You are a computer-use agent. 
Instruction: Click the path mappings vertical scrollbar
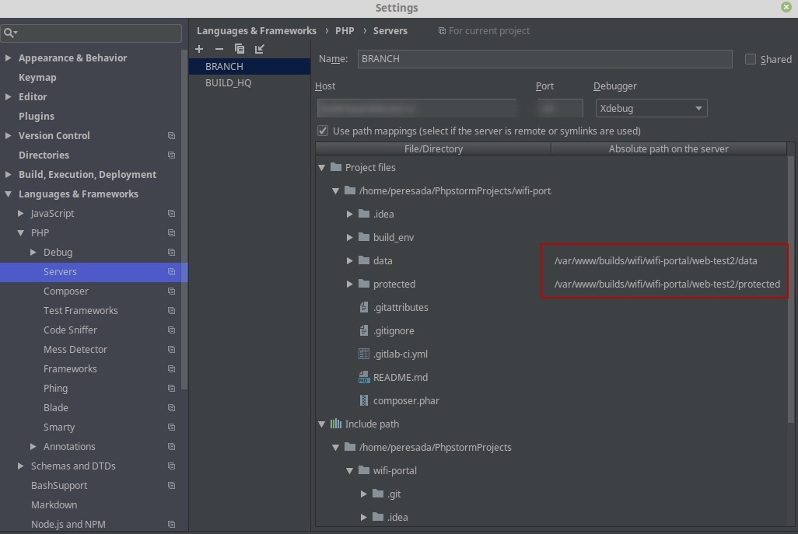791,289
